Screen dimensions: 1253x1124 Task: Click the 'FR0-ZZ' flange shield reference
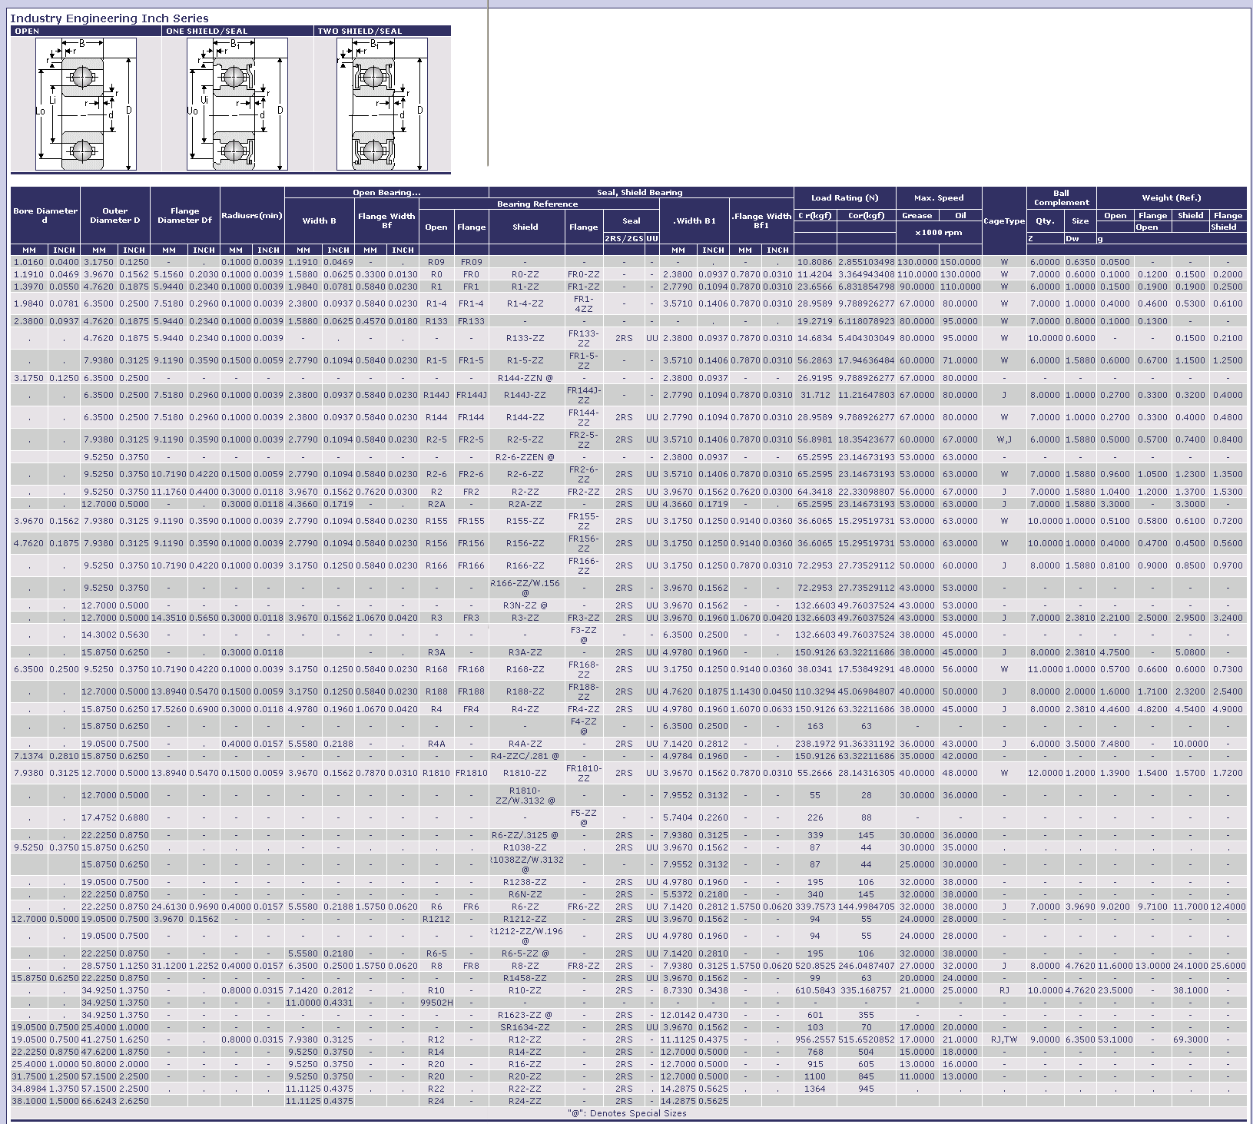click(x=584, y=274)
